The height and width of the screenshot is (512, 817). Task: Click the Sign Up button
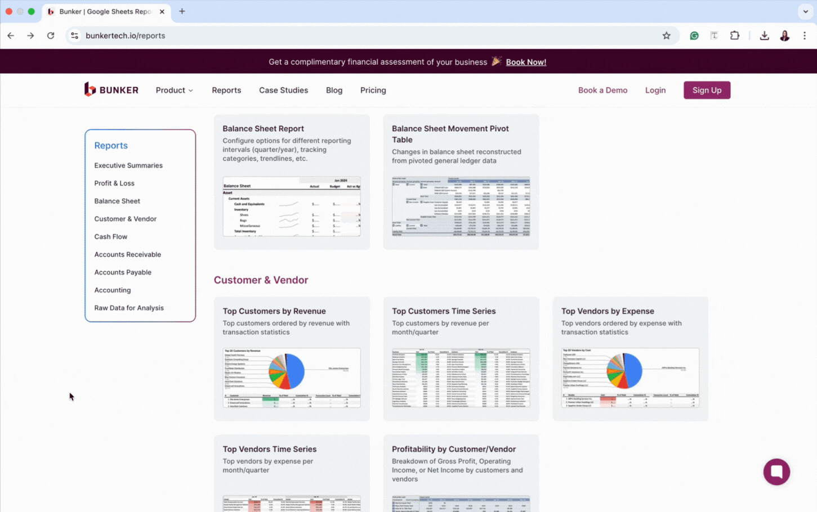pyautogui.click(x=707, y=90)
